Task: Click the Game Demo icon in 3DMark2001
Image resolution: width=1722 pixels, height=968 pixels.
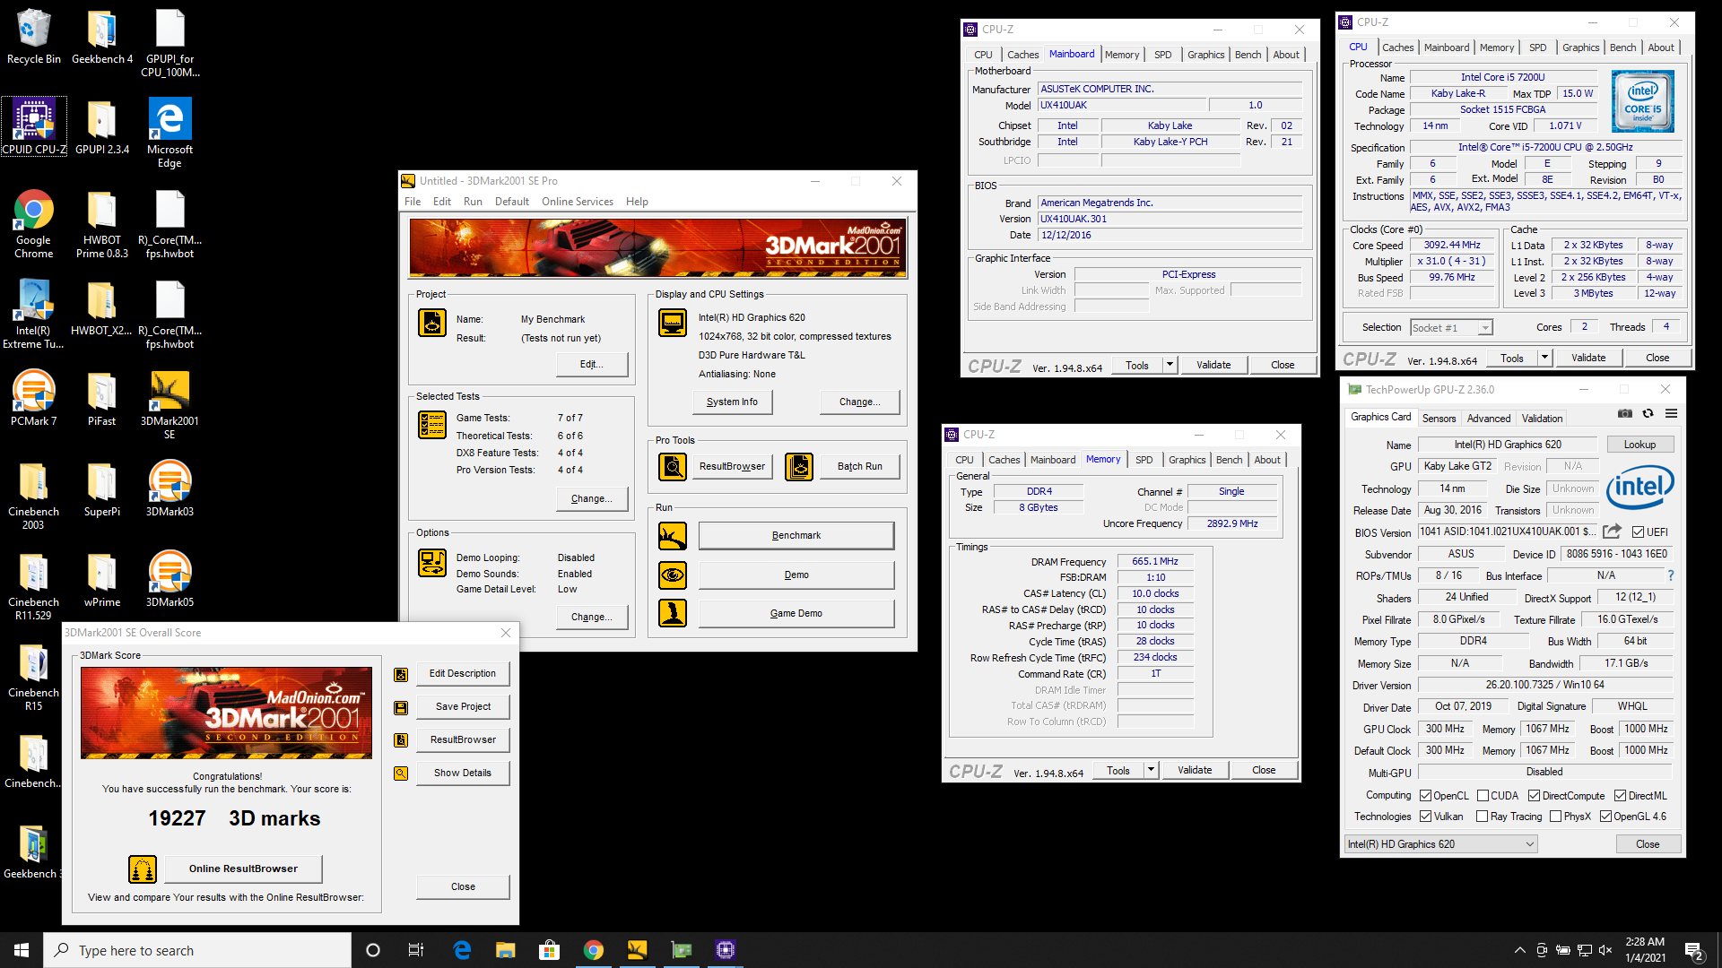Action: tap(673, 613)
